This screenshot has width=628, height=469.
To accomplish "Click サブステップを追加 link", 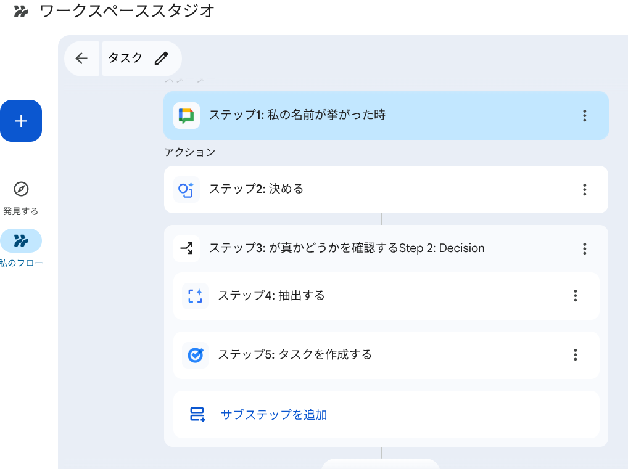I will (x=274, y=415).
